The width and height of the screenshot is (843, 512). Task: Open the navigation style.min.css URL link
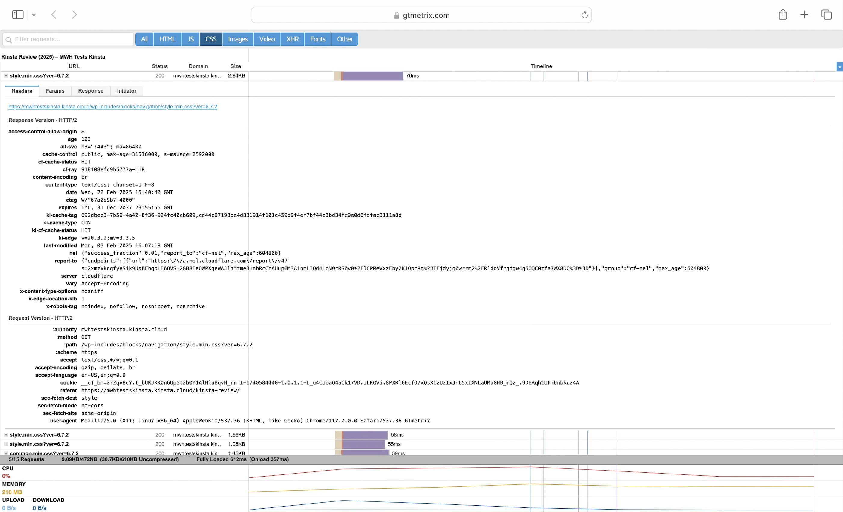tap(112, 107)
